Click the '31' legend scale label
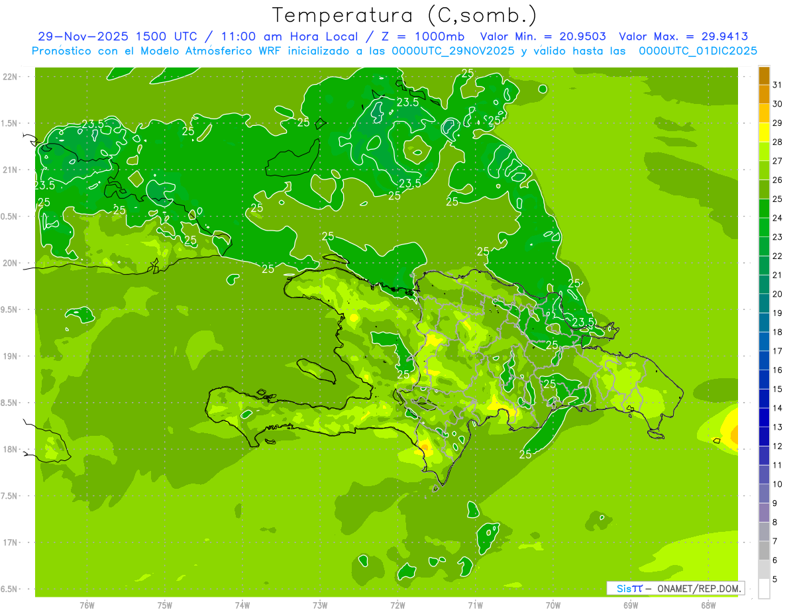 pos(778,85)
